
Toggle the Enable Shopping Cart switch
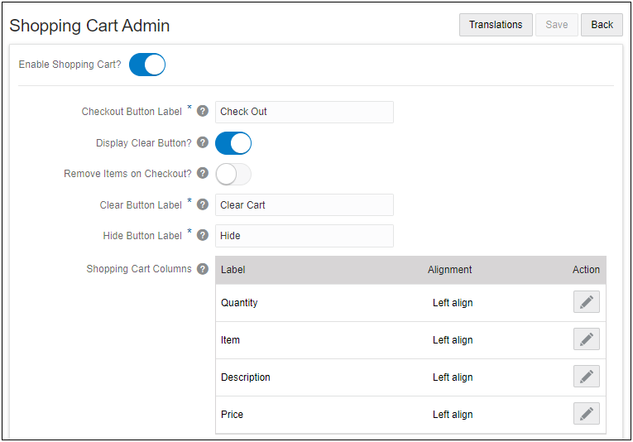147,65
